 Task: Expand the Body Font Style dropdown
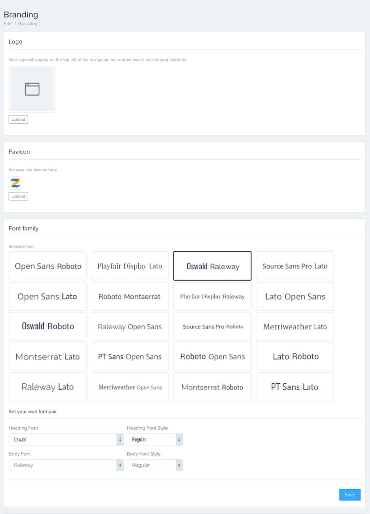point(155,465)
